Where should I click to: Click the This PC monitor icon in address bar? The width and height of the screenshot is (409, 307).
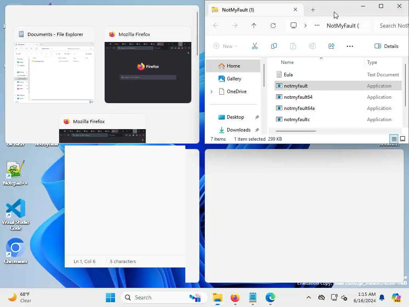click(294, 26)
